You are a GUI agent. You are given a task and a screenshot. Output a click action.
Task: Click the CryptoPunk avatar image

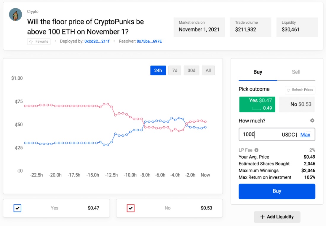15,14
